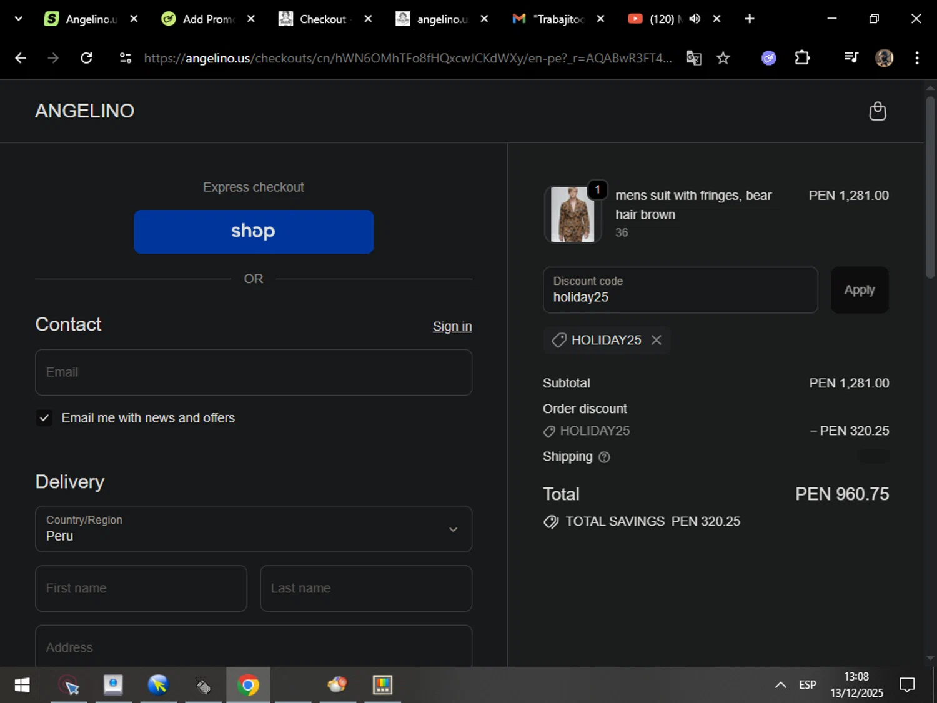Click the Subtotal PEN 1,281.00 value

pos(849,383)
